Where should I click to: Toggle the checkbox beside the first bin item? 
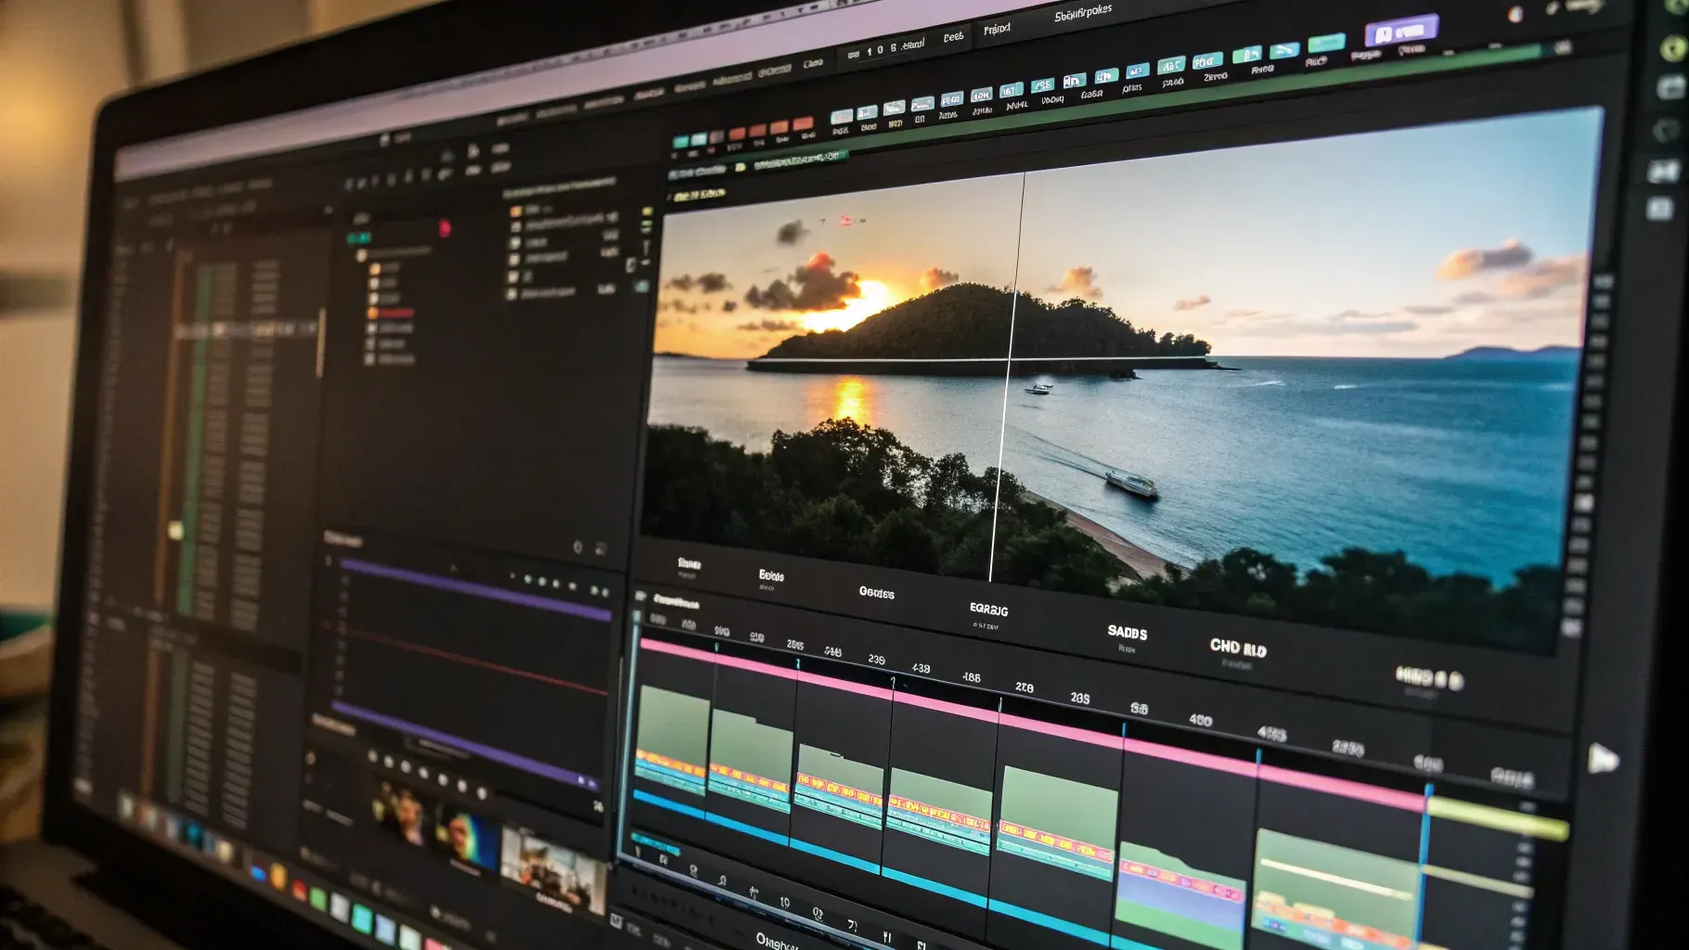[516, 212]
